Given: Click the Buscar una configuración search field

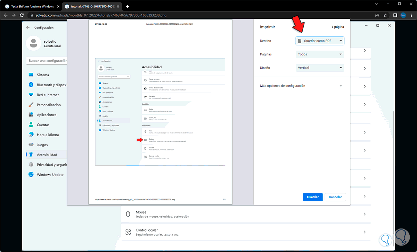Looking at the screenshot, I should 47,61.
